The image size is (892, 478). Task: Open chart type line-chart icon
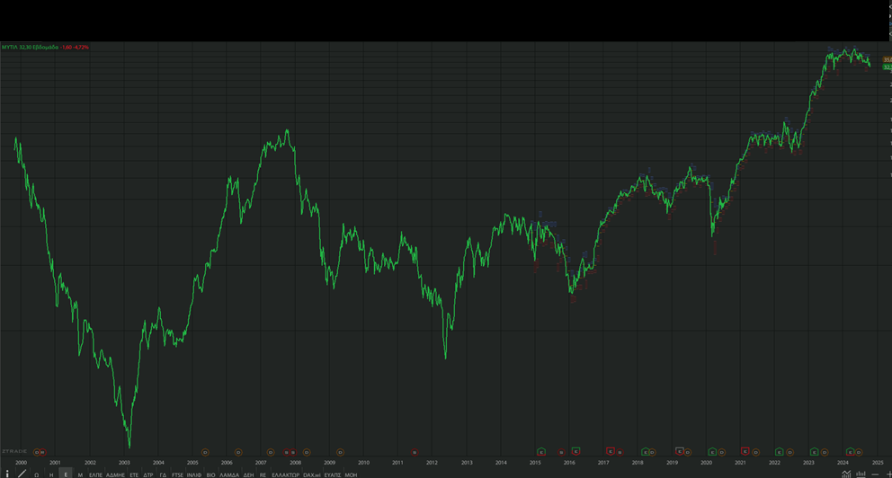(x=846, y=474)
